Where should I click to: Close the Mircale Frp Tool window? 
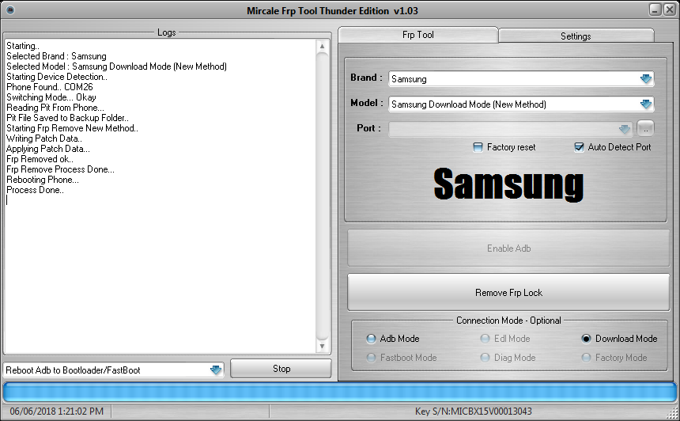tap(670, 9)
